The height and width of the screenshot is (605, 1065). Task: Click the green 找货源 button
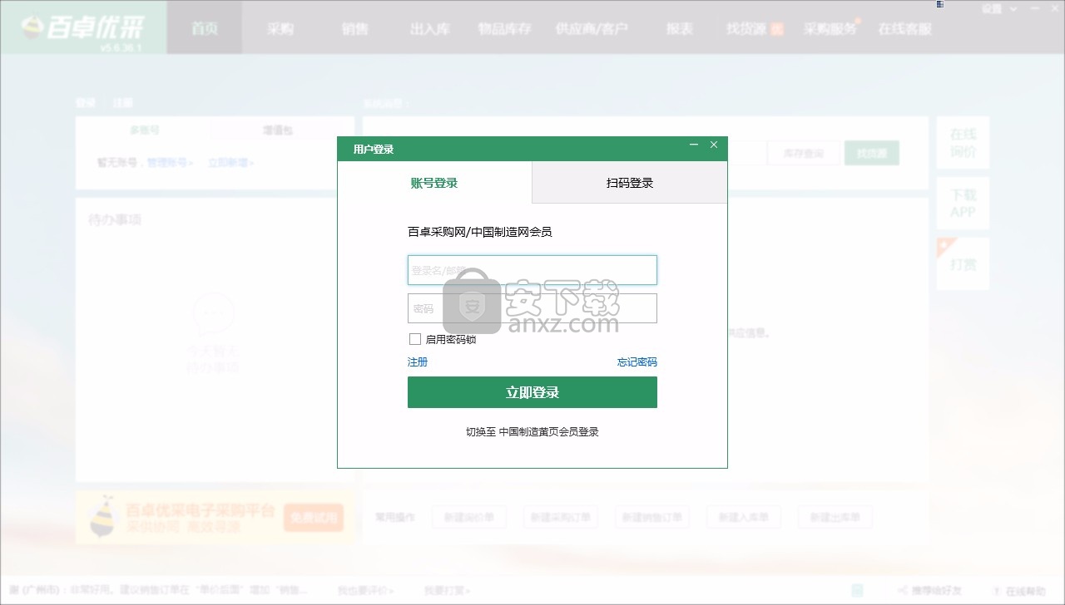[x=872, y=154]
